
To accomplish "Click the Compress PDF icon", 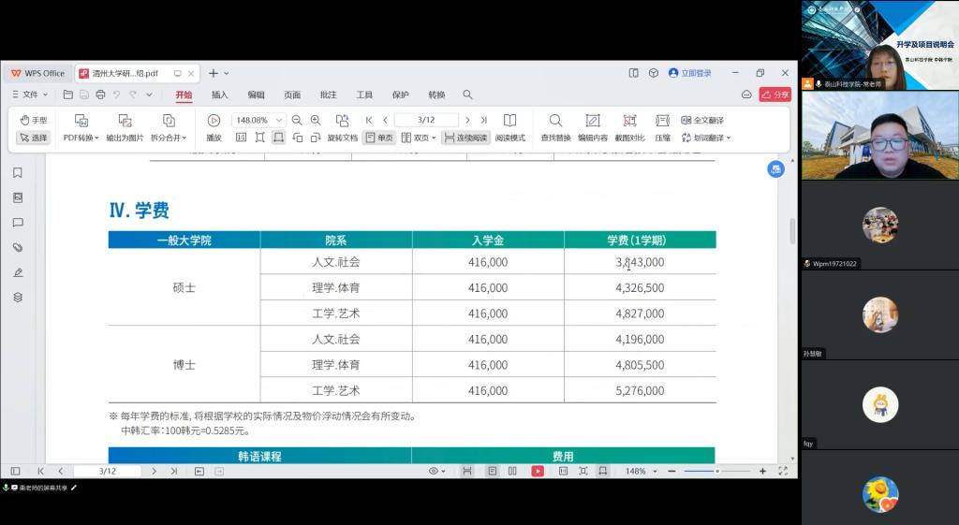I will click(x=662, y=121).
